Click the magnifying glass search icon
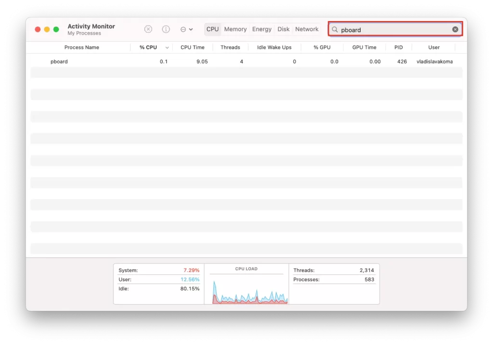Image resolution: width=493 pixels, height=345 pixels. (335, 29)
